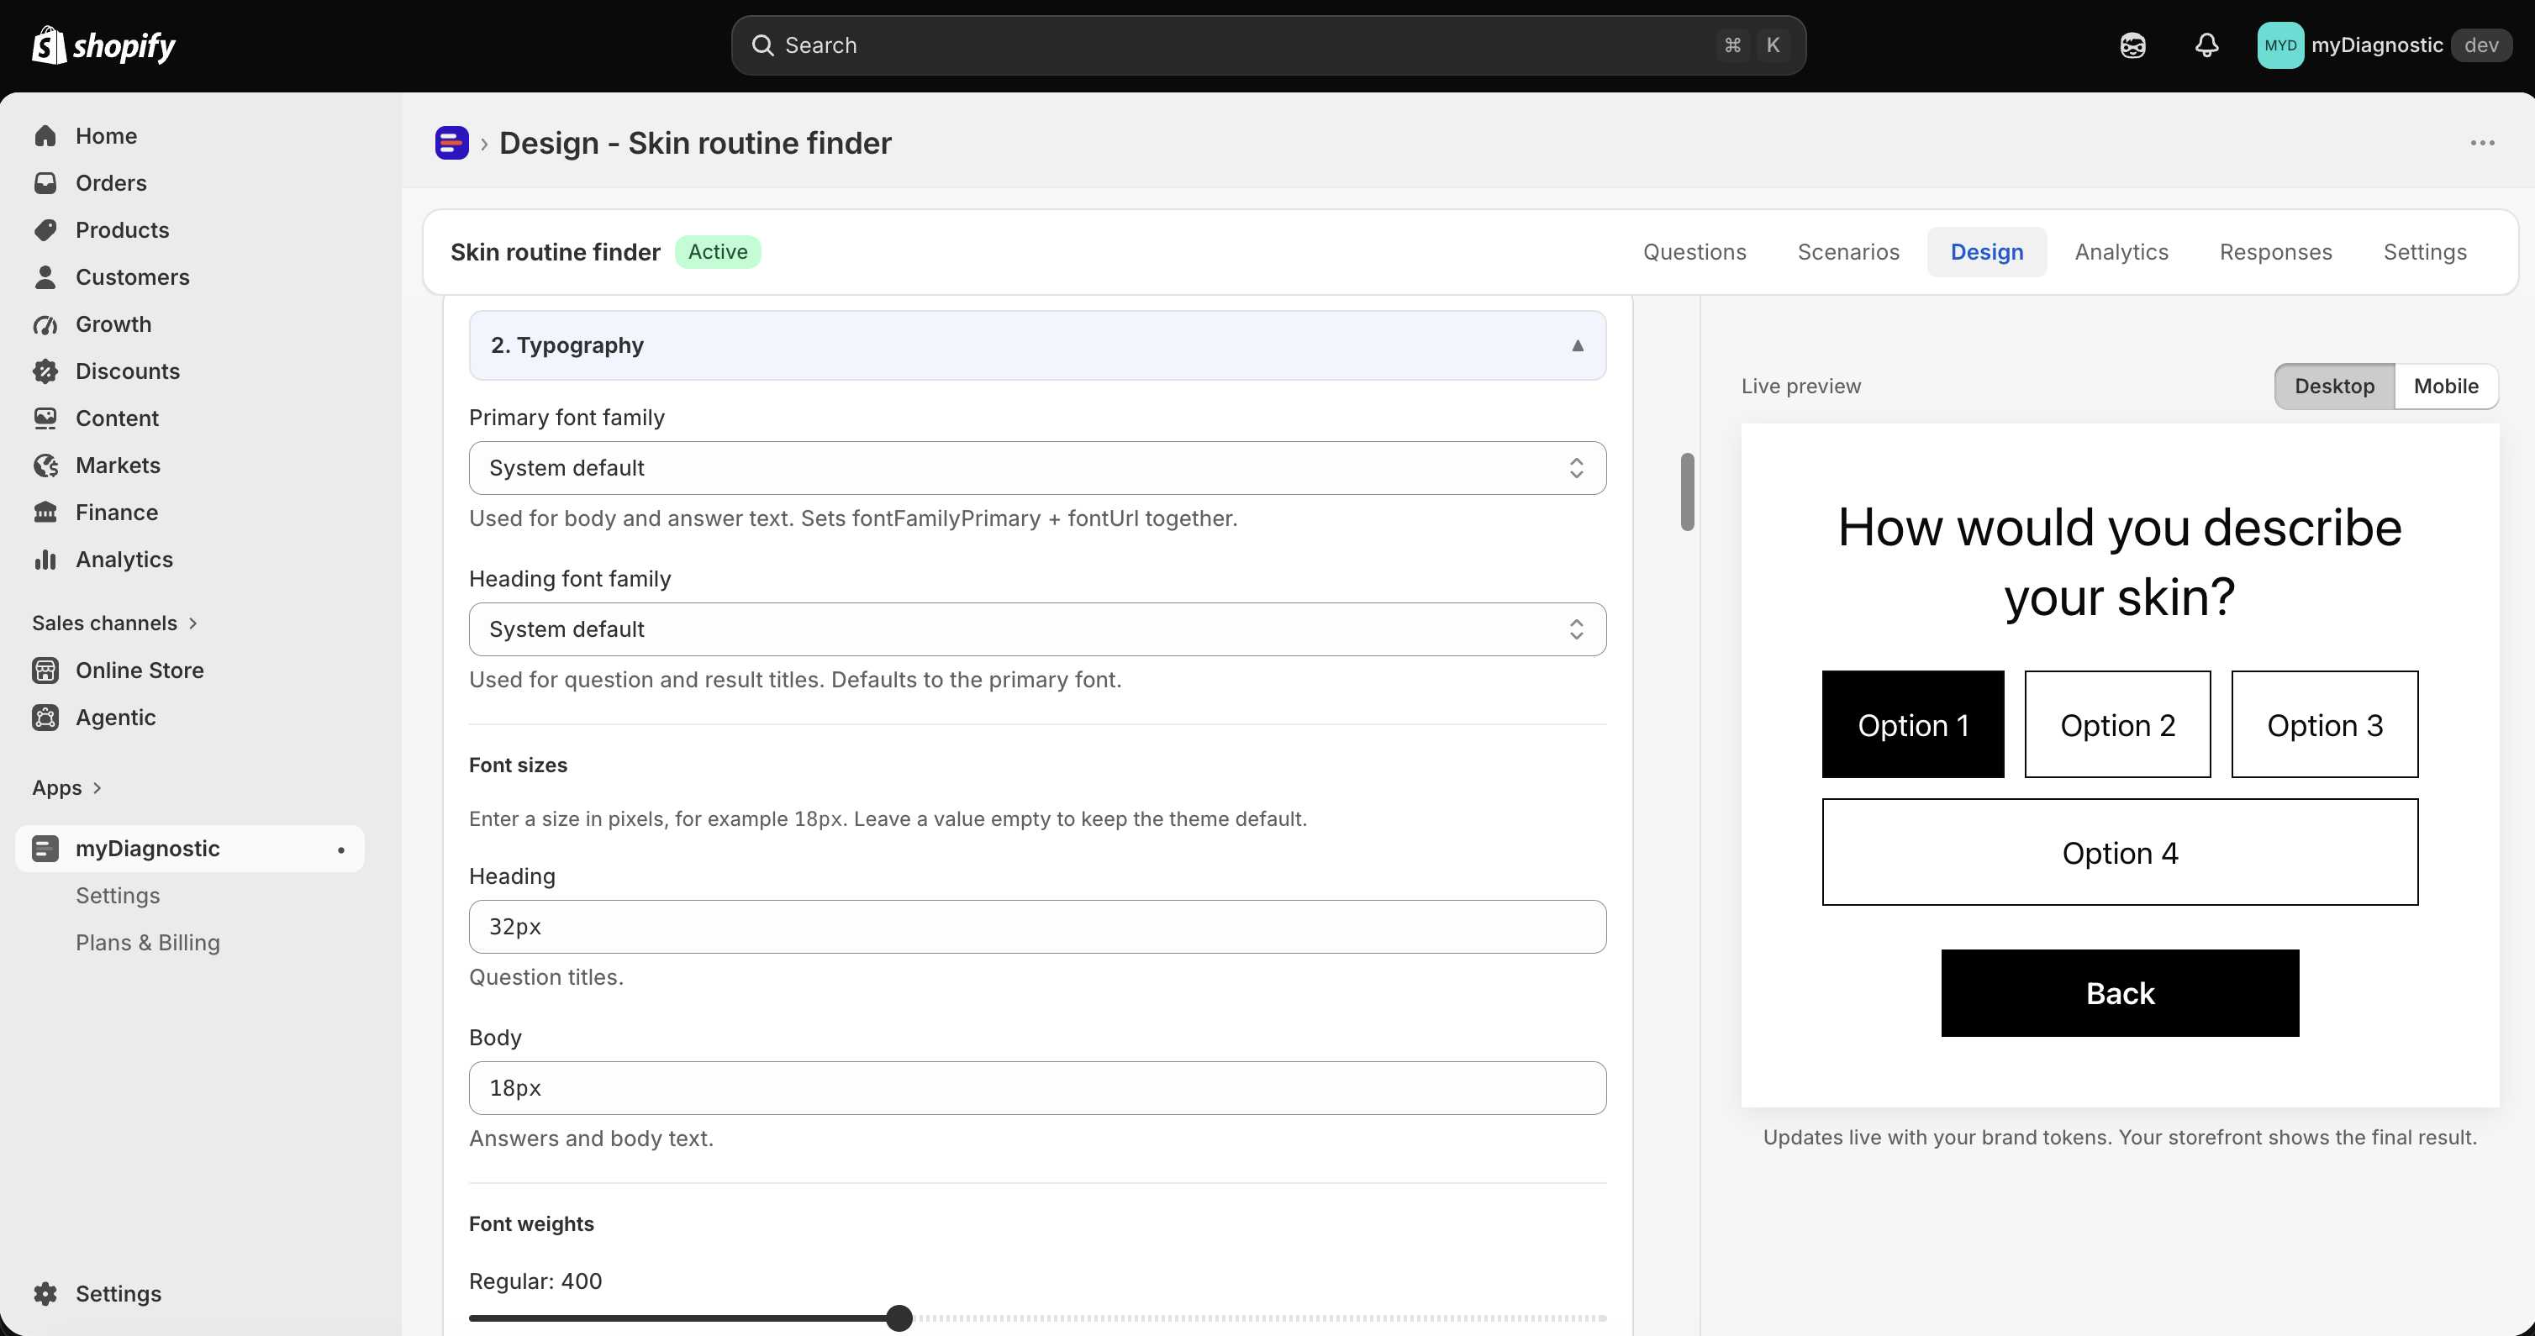This screenshot has width=2535, height=1336.
Task: Open the Heading font family dropdown
Action: (1037, 629)
